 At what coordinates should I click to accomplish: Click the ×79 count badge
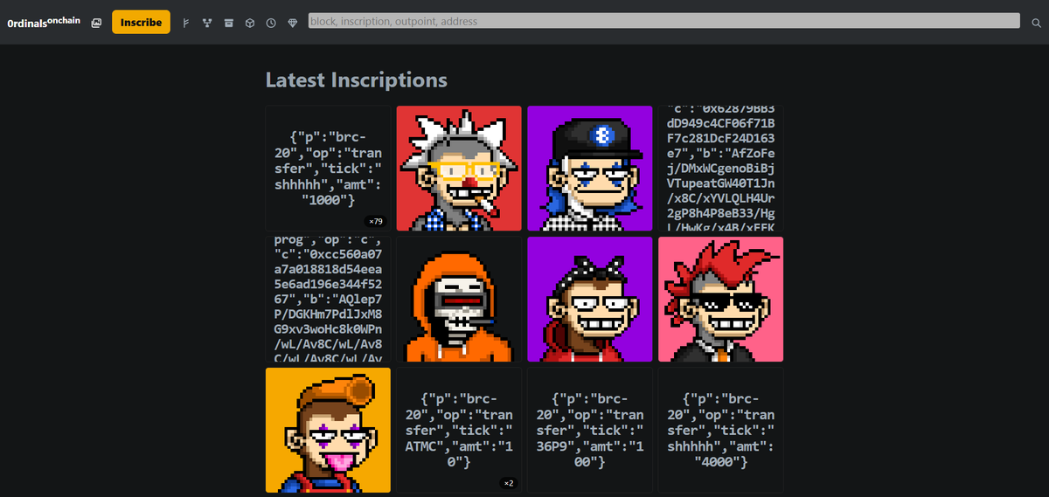point(376,221)
